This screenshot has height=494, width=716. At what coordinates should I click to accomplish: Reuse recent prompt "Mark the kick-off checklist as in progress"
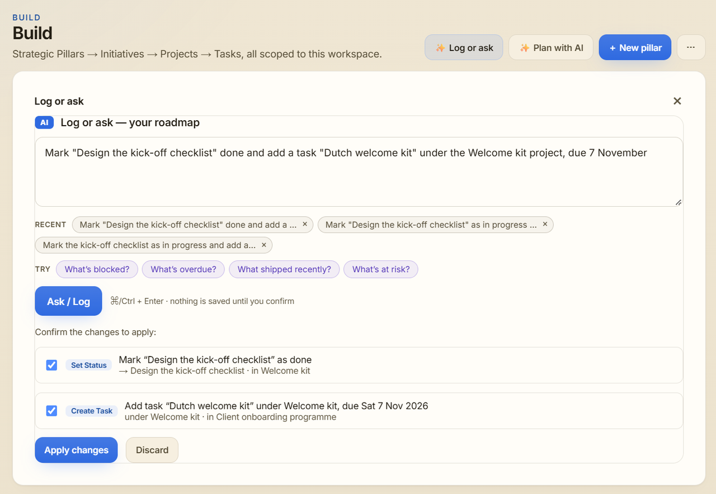point(149,245)
